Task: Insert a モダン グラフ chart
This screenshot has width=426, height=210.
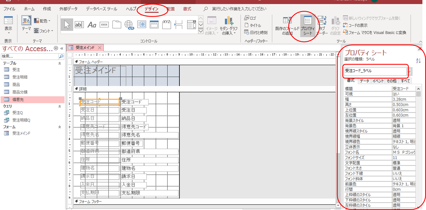Action: 229,26
